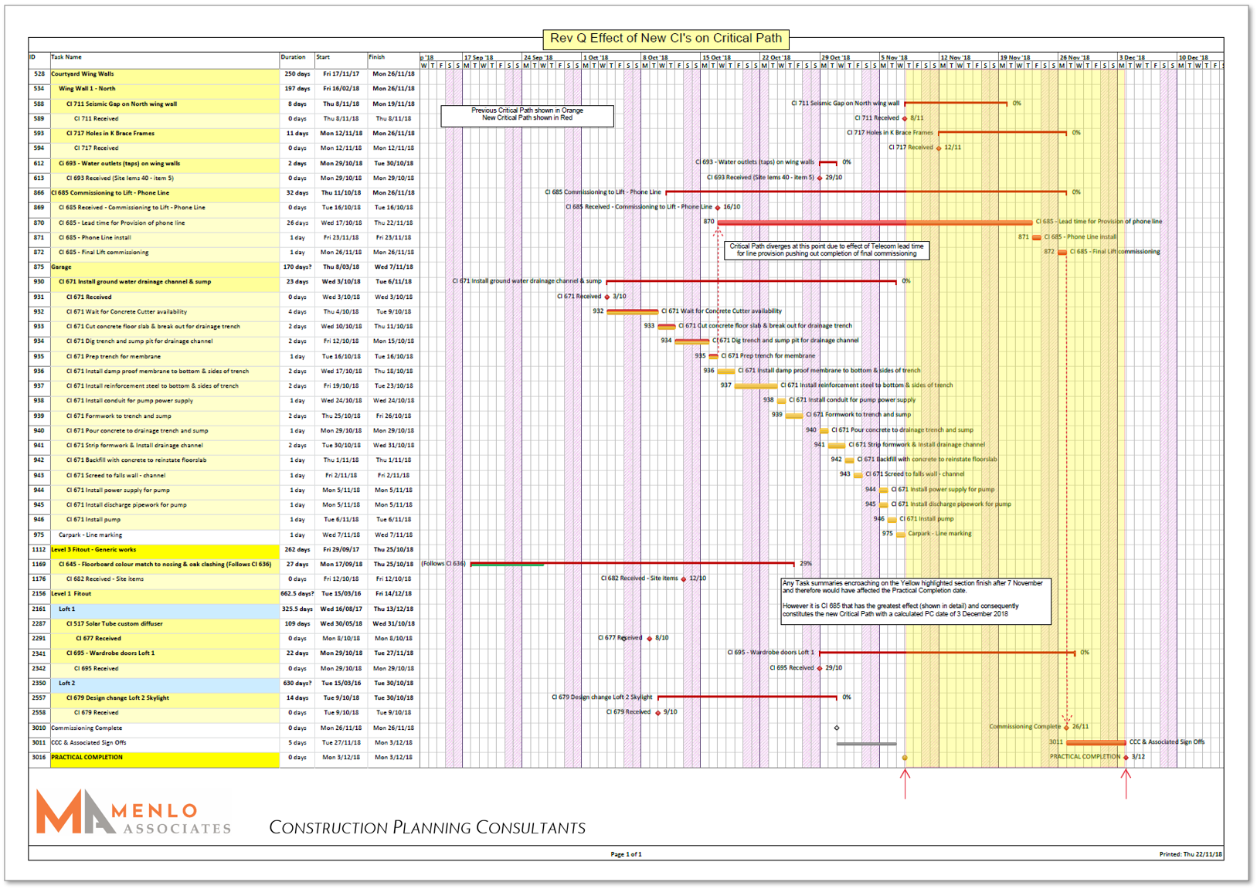Click 662.5 days? duration cell
Image resolution: width=1257 pixels, height=889 pixels.
coord(297,594)
